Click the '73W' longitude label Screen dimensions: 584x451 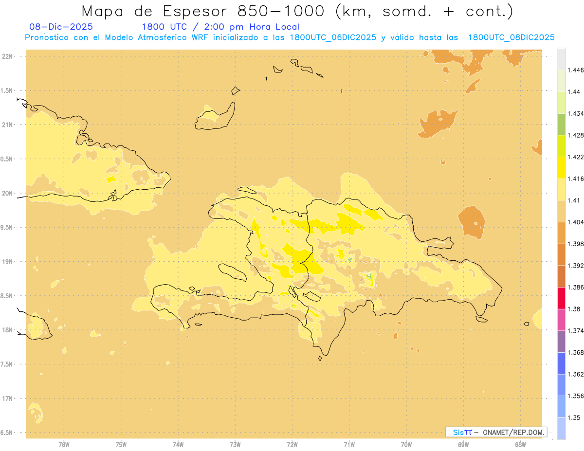click(235, 445)
